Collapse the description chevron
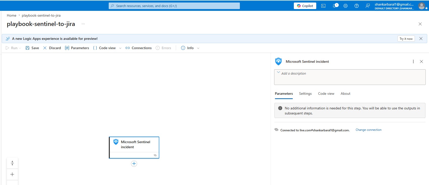 point(278,72)
